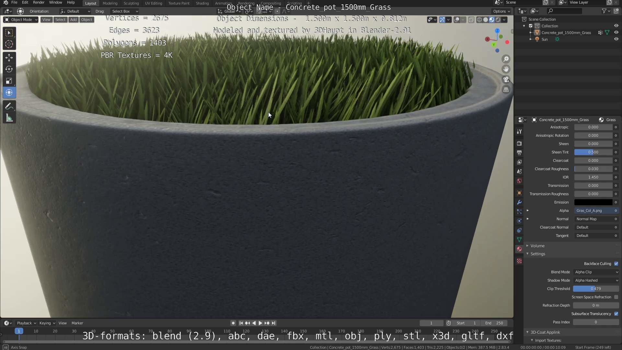Adjust Sheen Tint slider
Viewport: 622px width, 350px height.
click(x=593, y=152)
